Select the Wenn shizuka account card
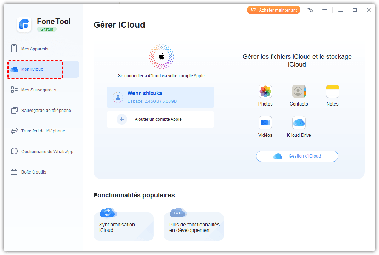The width and height of the screenshot is (379, 255). (160, 97)
